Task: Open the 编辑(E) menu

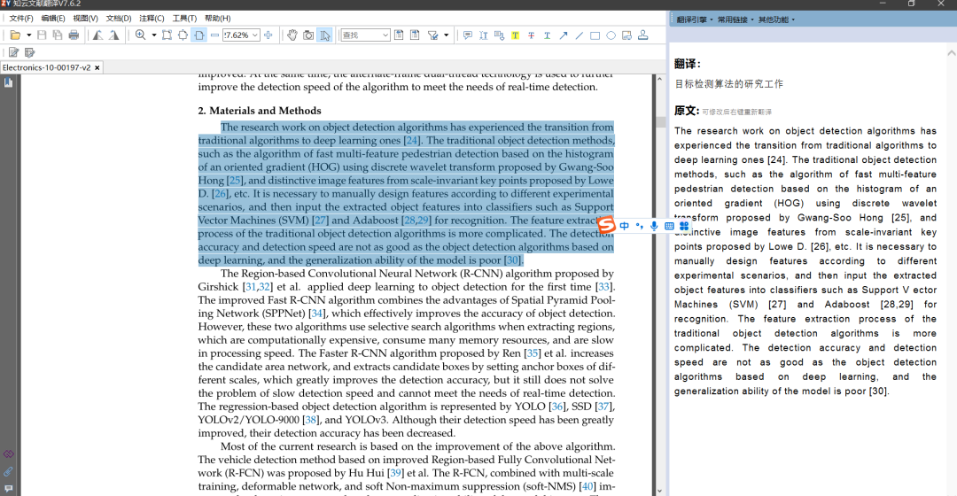Action: (x=53, y=19)
